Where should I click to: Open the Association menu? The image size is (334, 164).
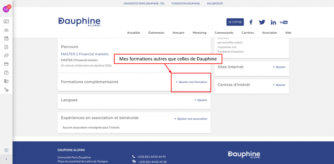click(269, 33)
